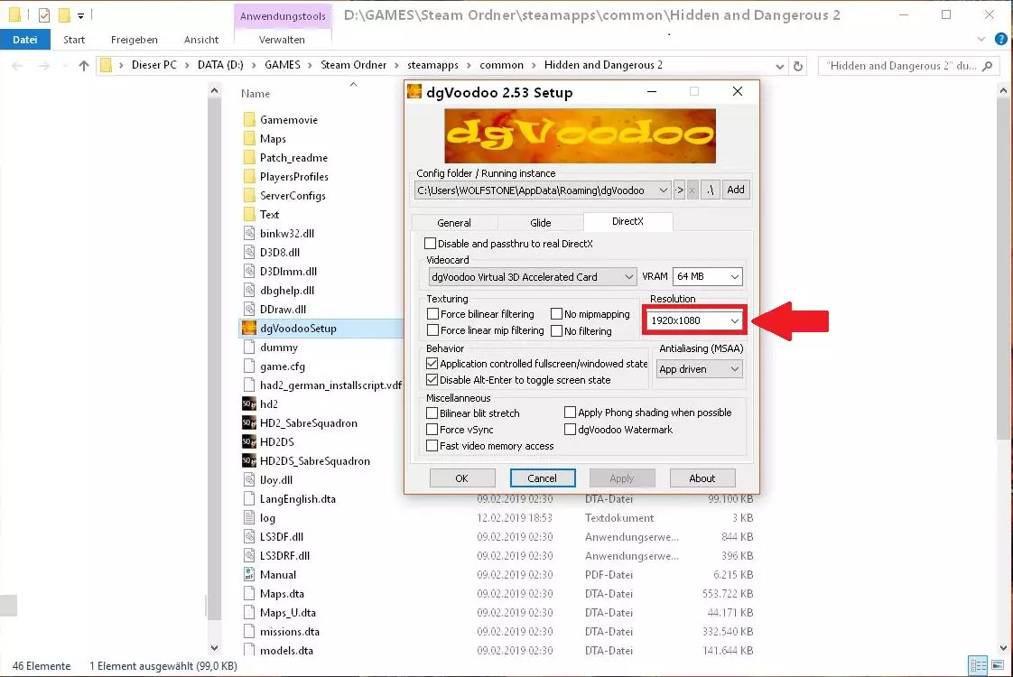
Task: Click the Explorer search magnifier icon
Action: pyautogui.click(x=987, y=66)
